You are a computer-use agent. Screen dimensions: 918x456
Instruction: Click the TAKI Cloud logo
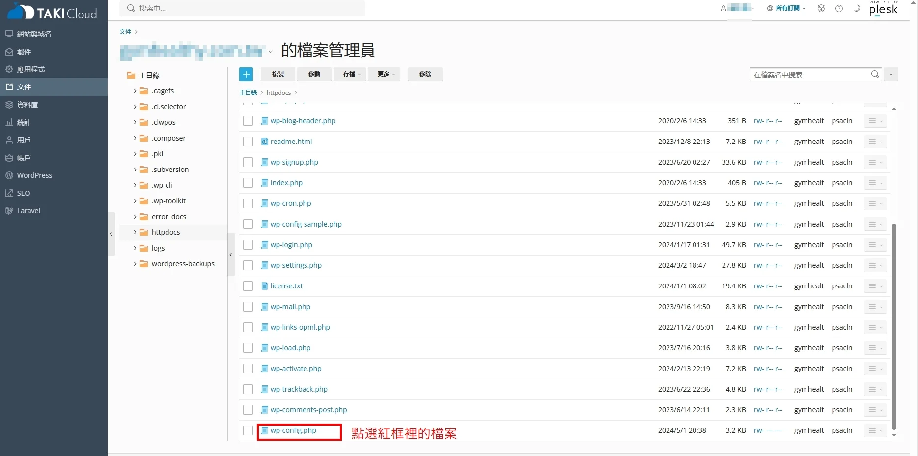pos(52,12)
